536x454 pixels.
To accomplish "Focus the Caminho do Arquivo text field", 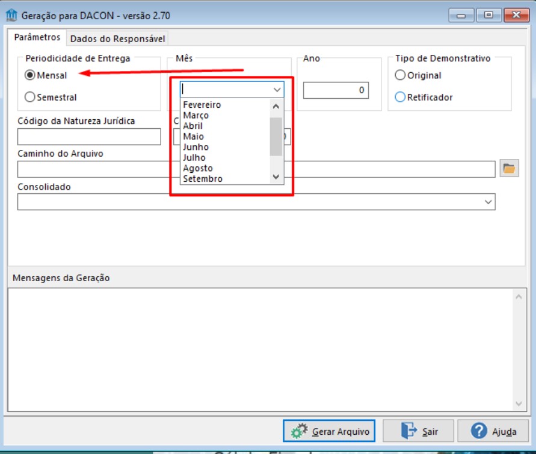I will pos(256,169).
